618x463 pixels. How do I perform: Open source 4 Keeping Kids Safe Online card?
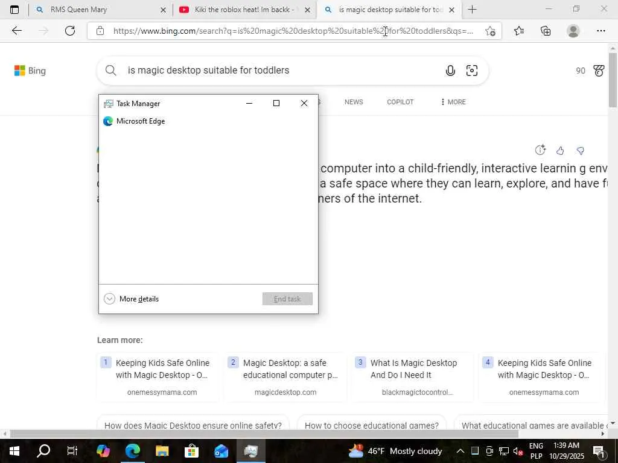click(539, 377)
